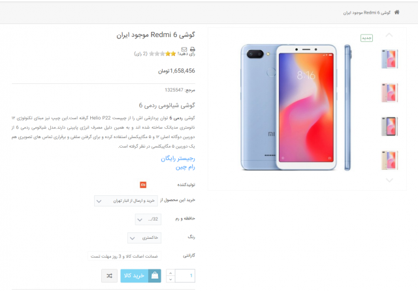
Task: Open the رام چین link
Action: pyautogui.click(x=185, y=167)
